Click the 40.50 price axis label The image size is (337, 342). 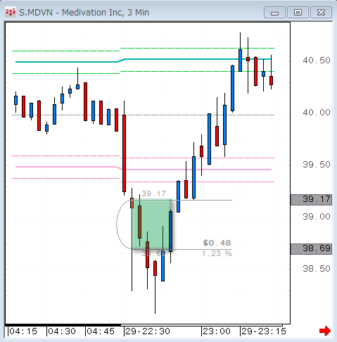coord(317,61)
